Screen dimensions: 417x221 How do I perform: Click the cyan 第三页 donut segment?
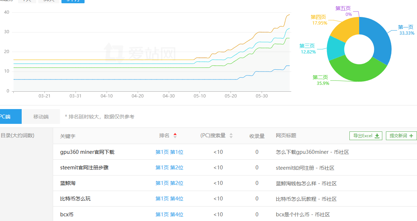(335, 49)
